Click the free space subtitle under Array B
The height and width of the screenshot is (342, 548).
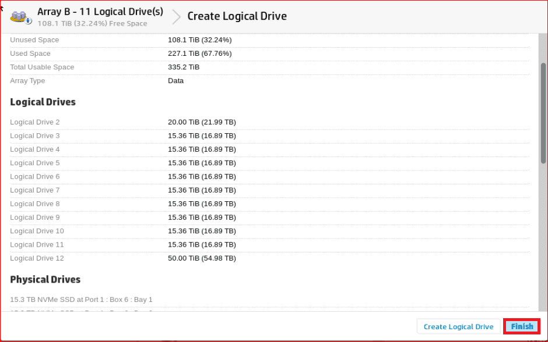pos(92,24)
